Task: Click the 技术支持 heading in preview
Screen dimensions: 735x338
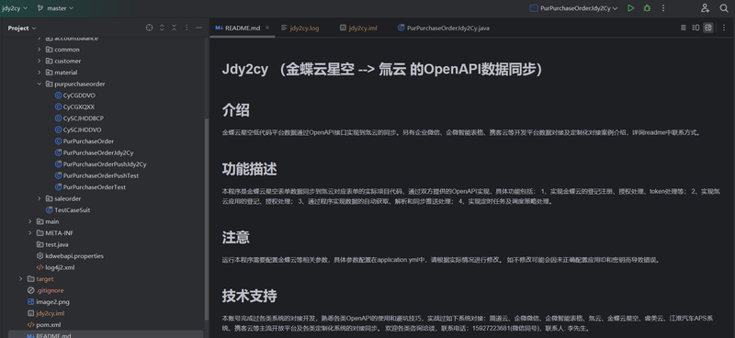Action: point(250,296)
